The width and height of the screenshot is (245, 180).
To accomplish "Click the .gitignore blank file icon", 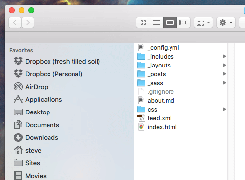I will pos(141,91).
